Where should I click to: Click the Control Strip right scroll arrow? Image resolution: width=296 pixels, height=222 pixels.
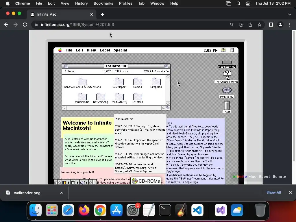tap(90, 183)
